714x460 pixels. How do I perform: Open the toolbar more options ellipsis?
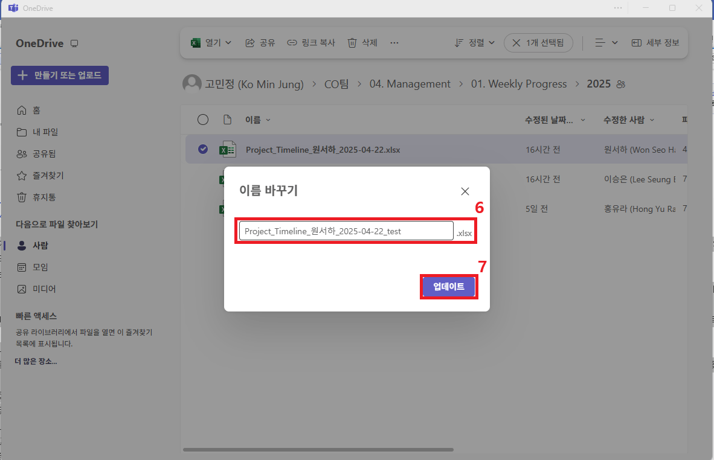pyautogui.click(x=394, y=43)
